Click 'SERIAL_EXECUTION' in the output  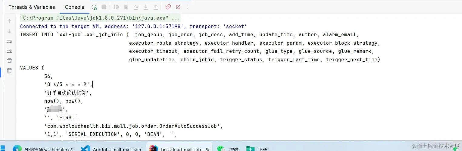pyautogui.click(x=93, y=134)
